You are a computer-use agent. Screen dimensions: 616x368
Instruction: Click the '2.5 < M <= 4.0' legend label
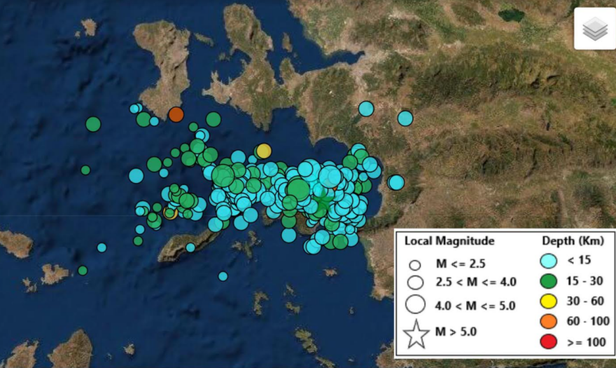[476, 282]
